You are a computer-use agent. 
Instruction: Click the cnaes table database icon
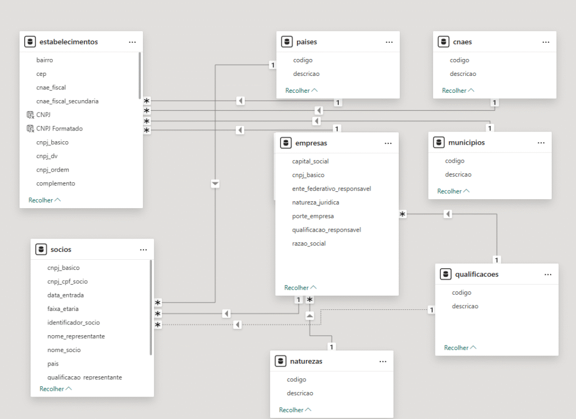[x=444, y=42]
